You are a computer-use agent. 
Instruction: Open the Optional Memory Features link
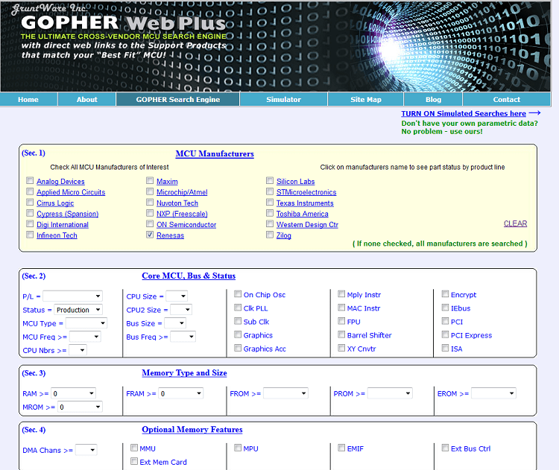192,429
